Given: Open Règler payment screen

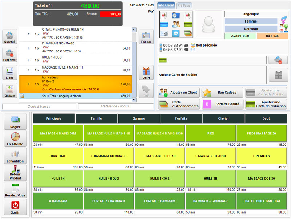Looking at the screenshot, I should coord(15,122).
